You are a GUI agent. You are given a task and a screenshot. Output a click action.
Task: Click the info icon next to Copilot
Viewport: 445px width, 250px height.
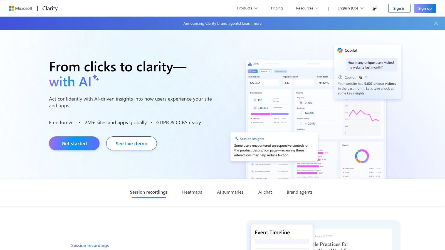[x=366, y=77]
